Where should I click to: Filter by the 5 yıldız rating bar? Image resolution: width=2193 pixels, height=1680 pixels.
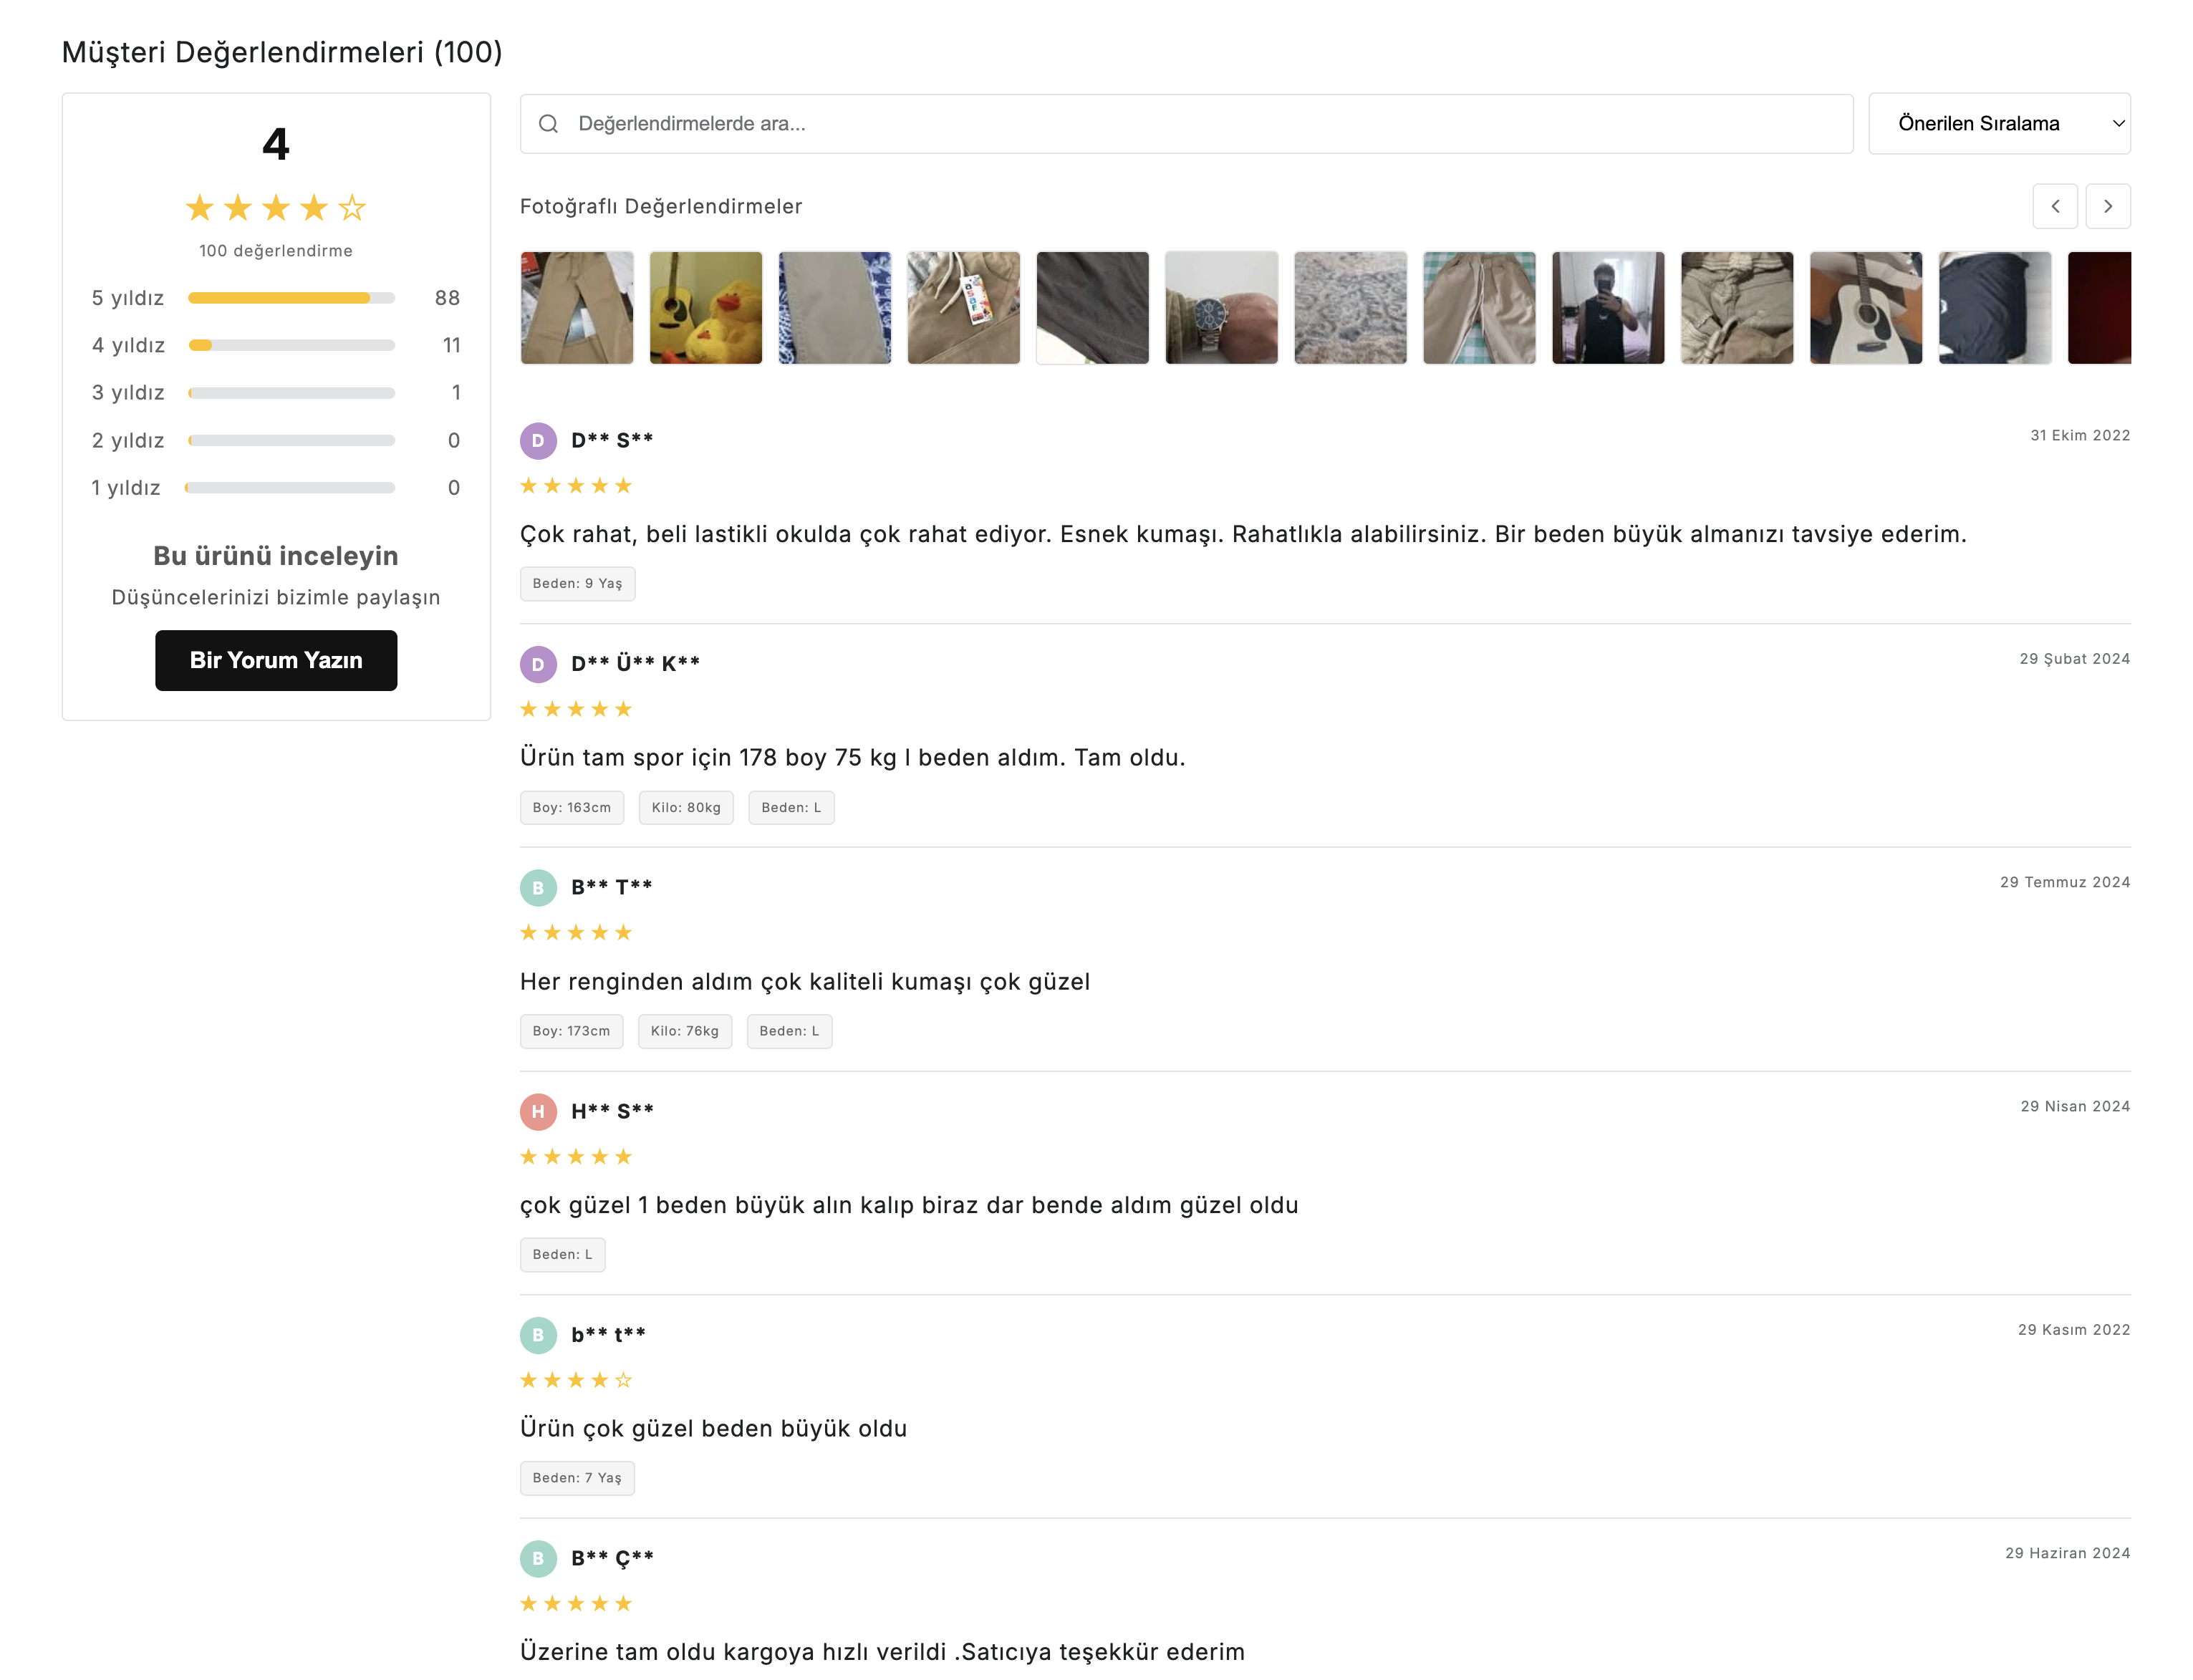pyautogui.click(x=291, y=298)
